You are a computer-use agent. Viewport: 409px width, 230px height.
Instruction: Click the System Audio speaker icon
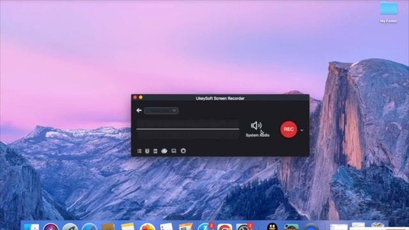[256, 126]
